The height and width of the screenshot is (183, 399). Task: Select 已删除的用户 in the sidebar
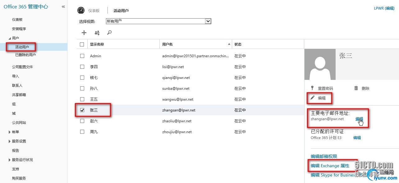coord(25,55)
